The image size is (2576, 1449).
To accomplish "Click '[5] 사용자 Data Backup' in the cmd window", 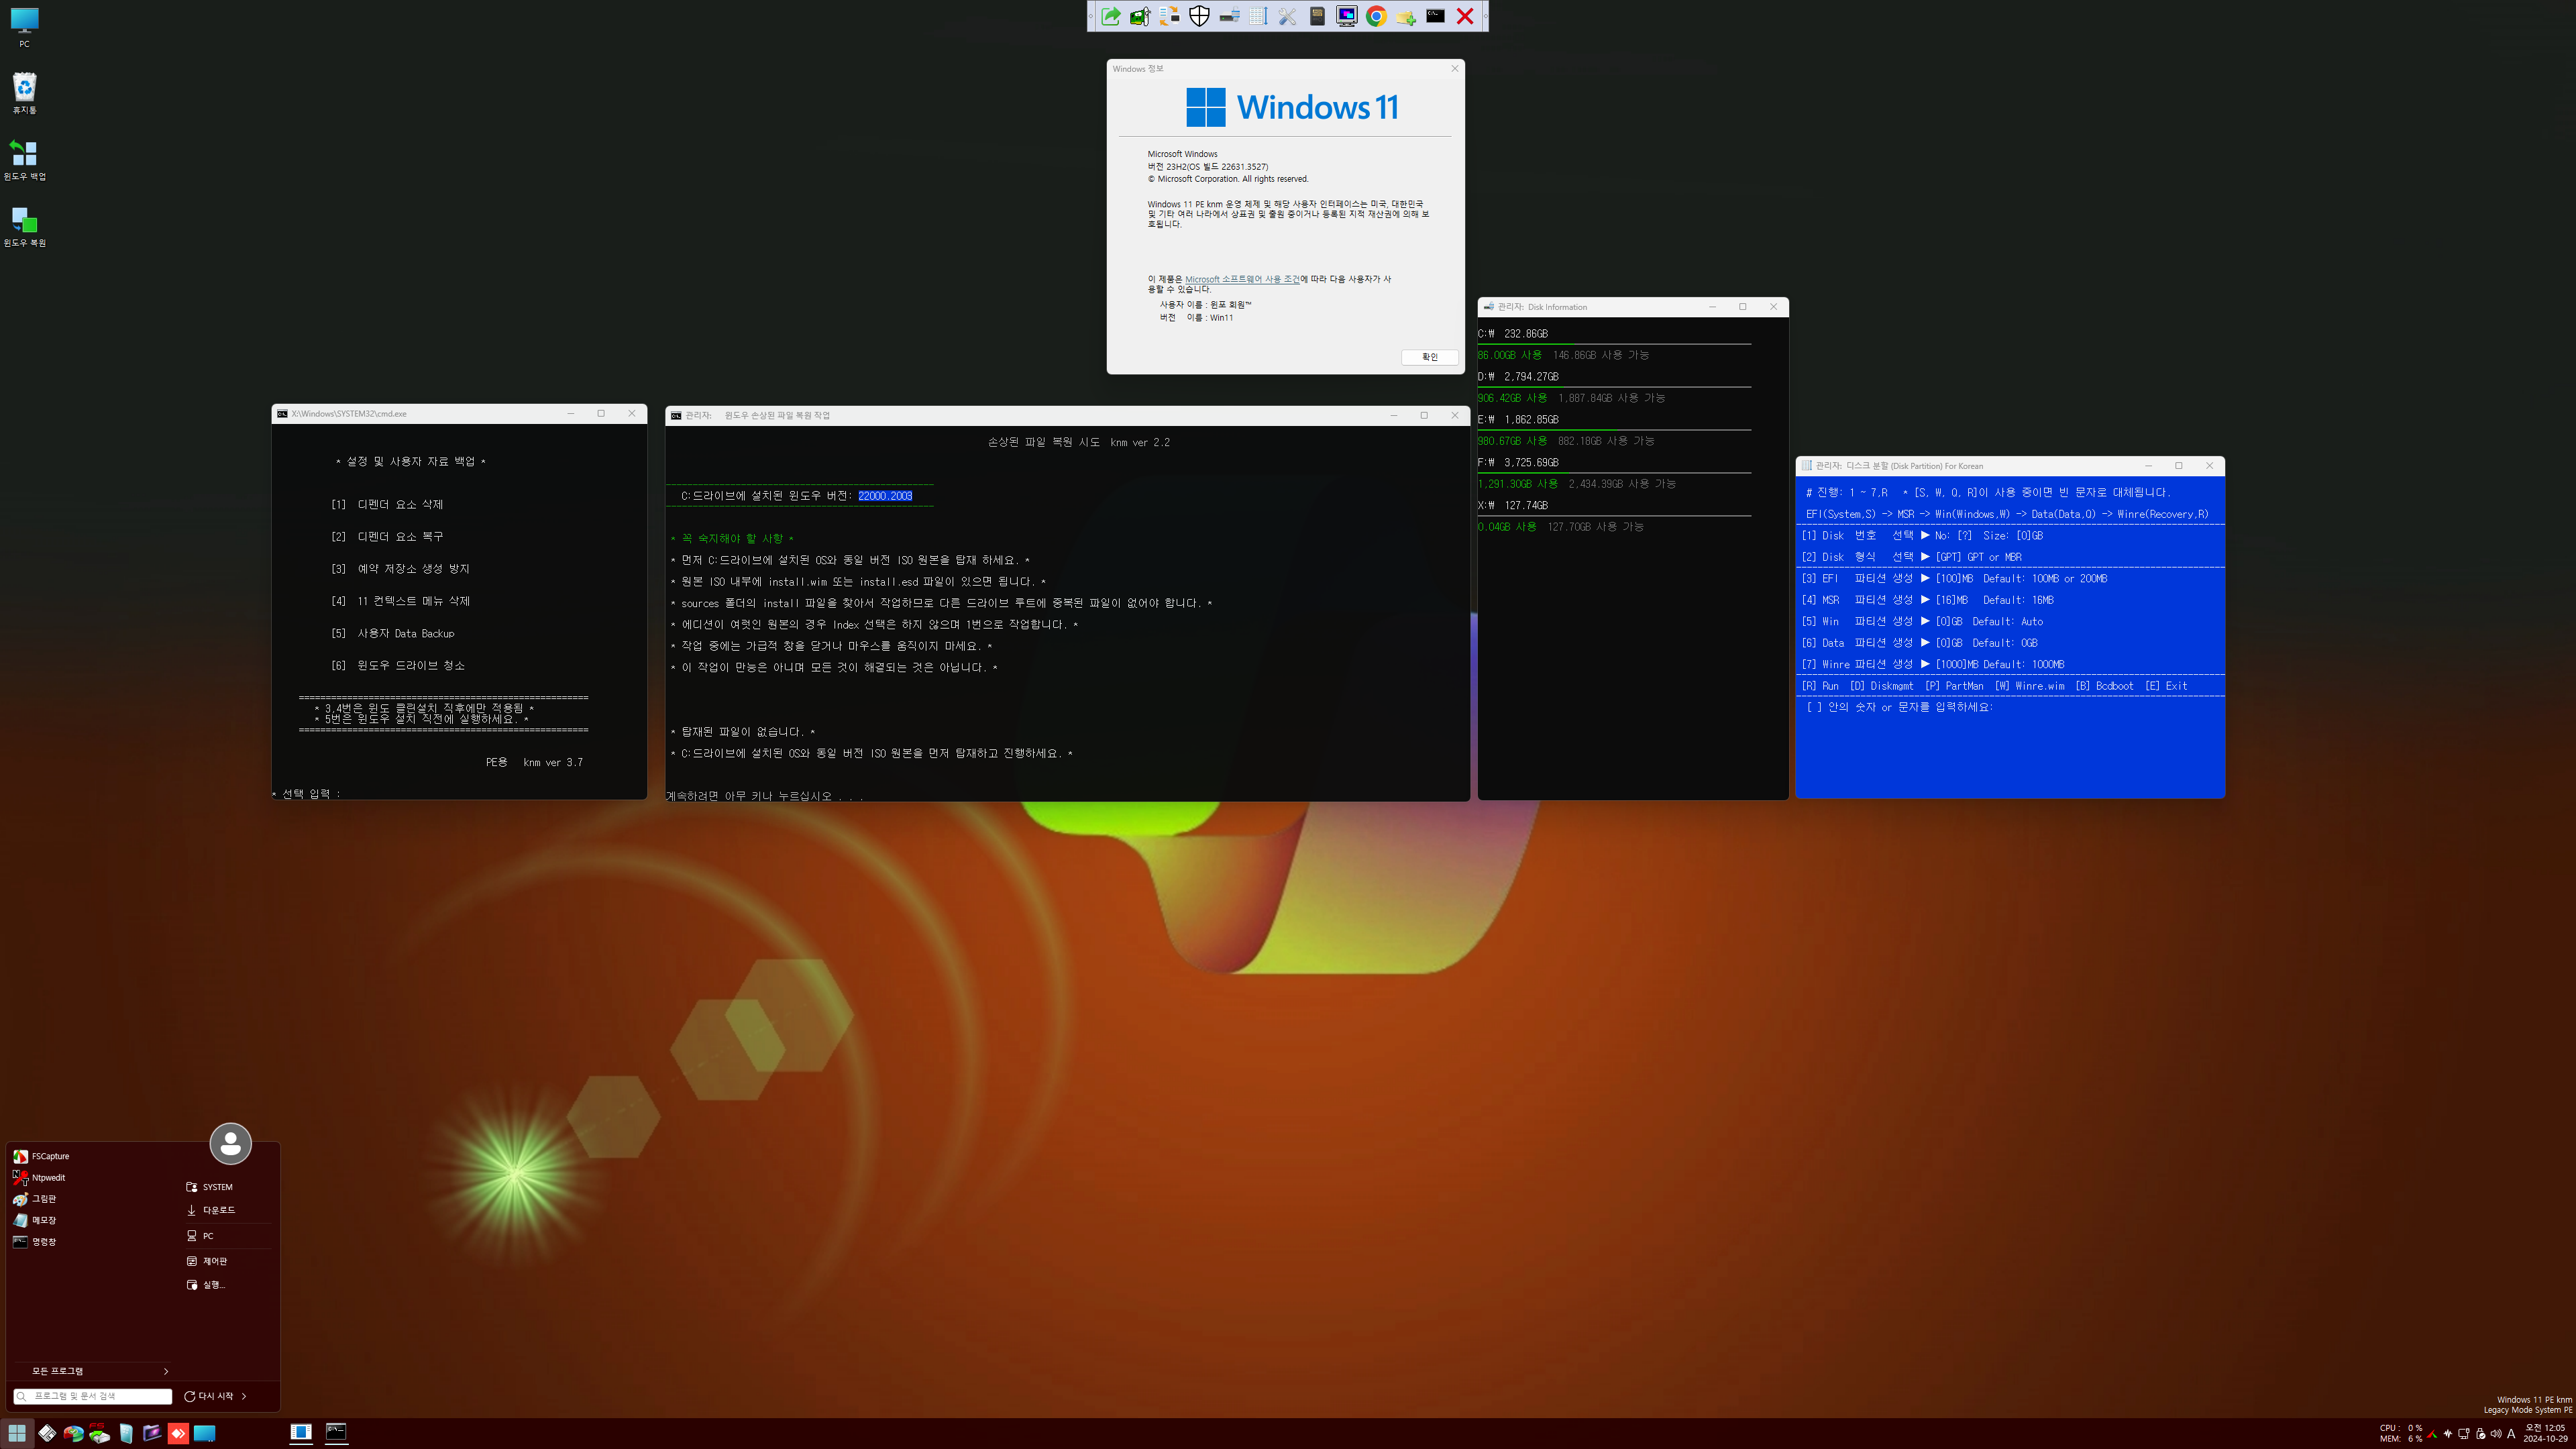I will pos(393,633).
